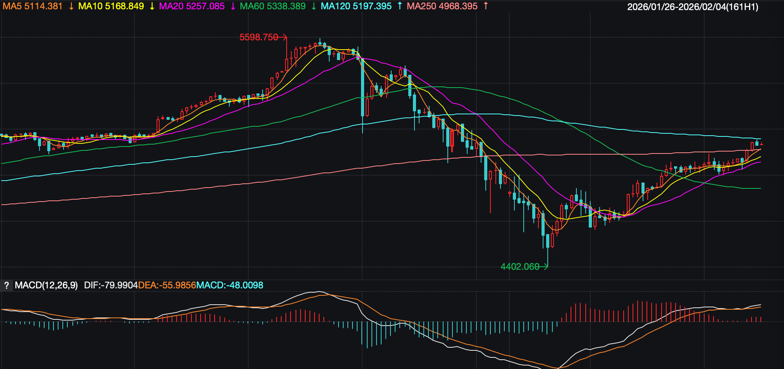Click the green down arrow beside MA60
Screen dimensions: 784x369
[x=313, y=6]
